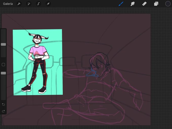Activate the Transform arrow tool
172x129 pixels.
point(48,4)
